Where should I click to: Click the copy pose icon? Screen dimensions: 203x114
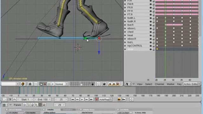[x=110, y=84]
